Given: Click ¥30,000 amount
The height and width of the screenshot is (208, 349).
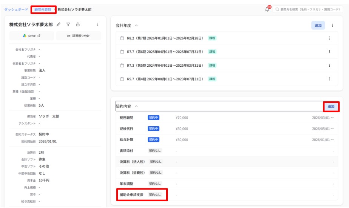Looking at the screenshot, I should pos(182,140).
